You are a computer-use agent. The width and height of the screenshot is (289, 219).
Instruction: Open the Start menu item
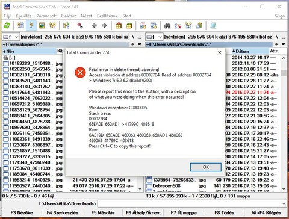[127, 16]
